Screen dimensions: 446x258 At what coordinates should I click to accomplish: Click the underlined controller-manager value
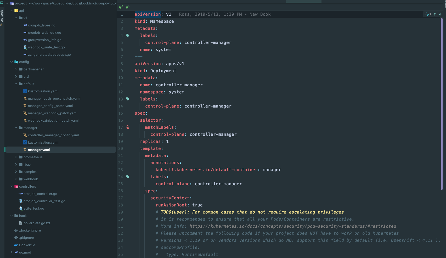[x=213, y=134]
